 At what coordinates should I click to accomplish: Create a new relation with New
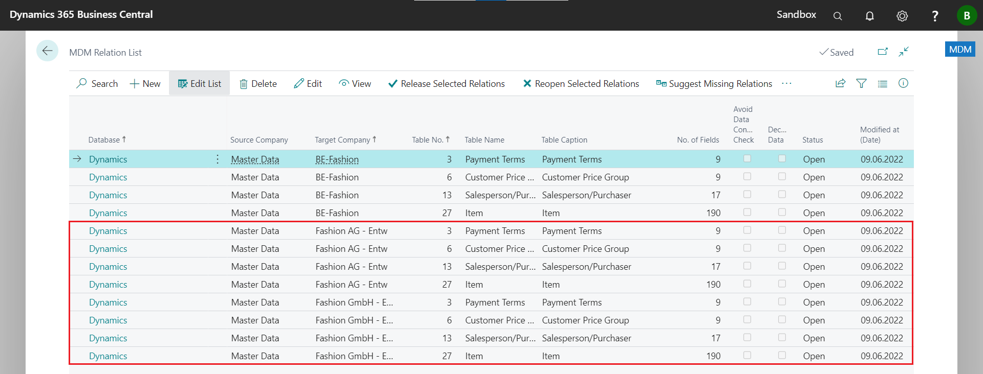tap(145, 84)
